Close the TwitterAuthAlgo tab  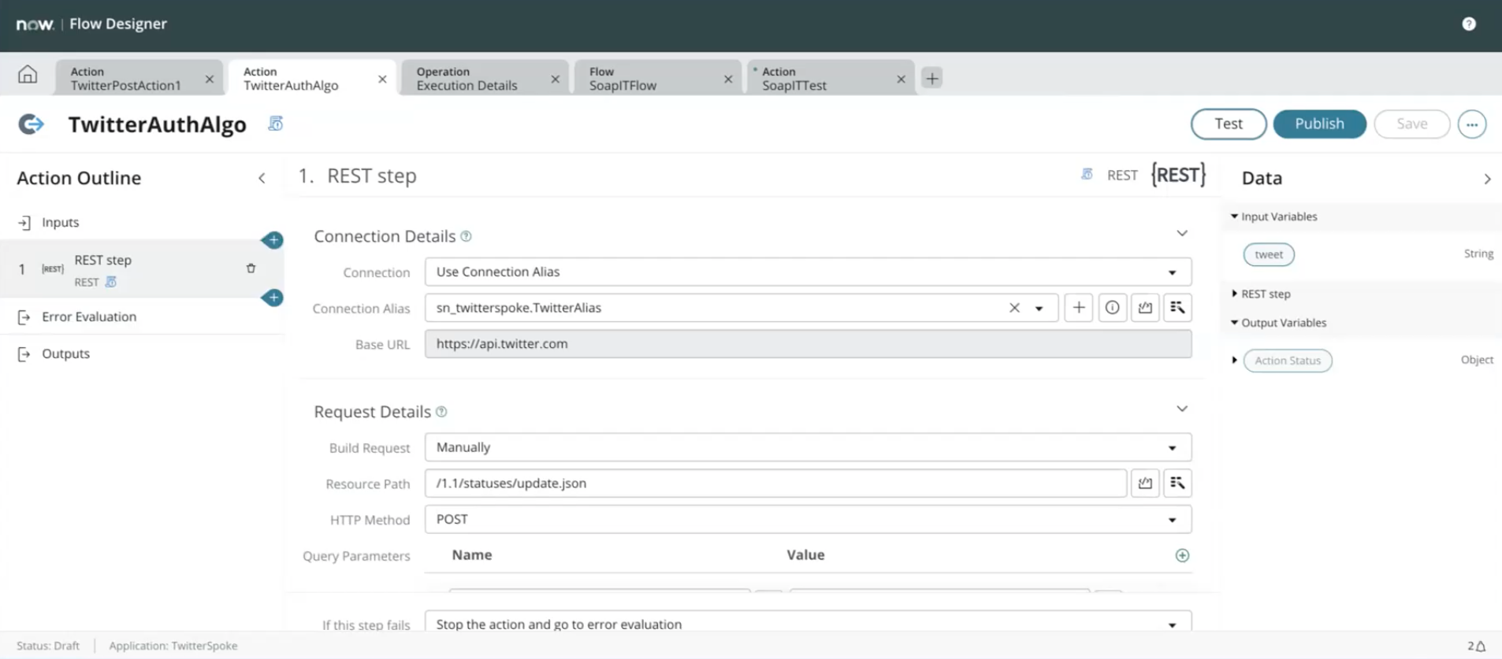click(x=382, y=79)
